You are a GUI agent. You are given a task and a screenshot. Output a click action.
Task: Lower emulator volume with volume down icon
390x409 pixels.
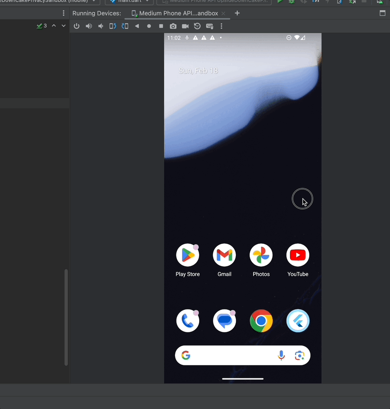click(x=101, y=26)
